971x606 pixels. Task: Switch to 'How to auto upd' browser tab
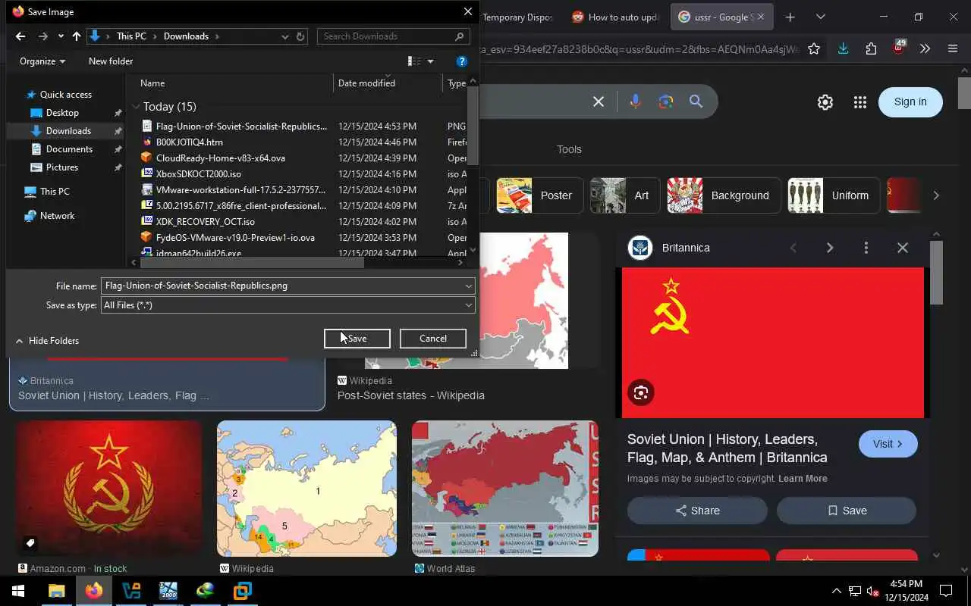[616, 17]
